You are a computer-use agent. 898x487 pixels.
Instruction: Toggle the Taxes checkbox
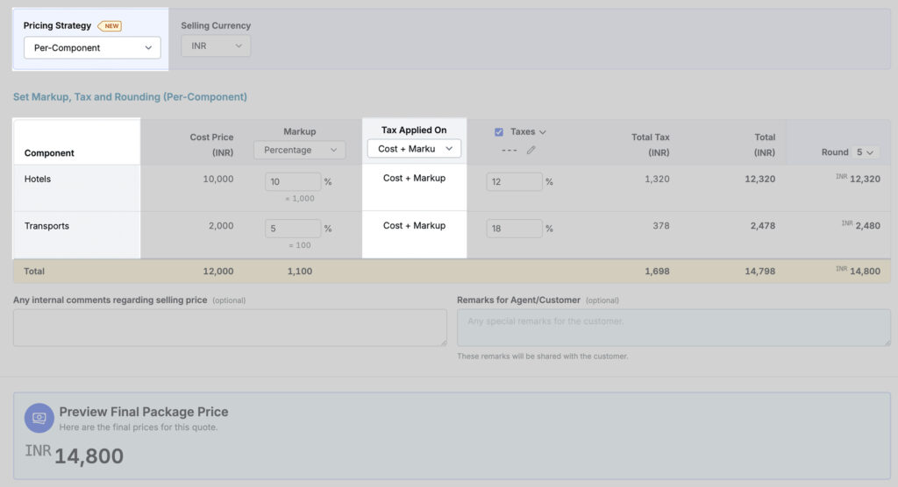(499, 132)
